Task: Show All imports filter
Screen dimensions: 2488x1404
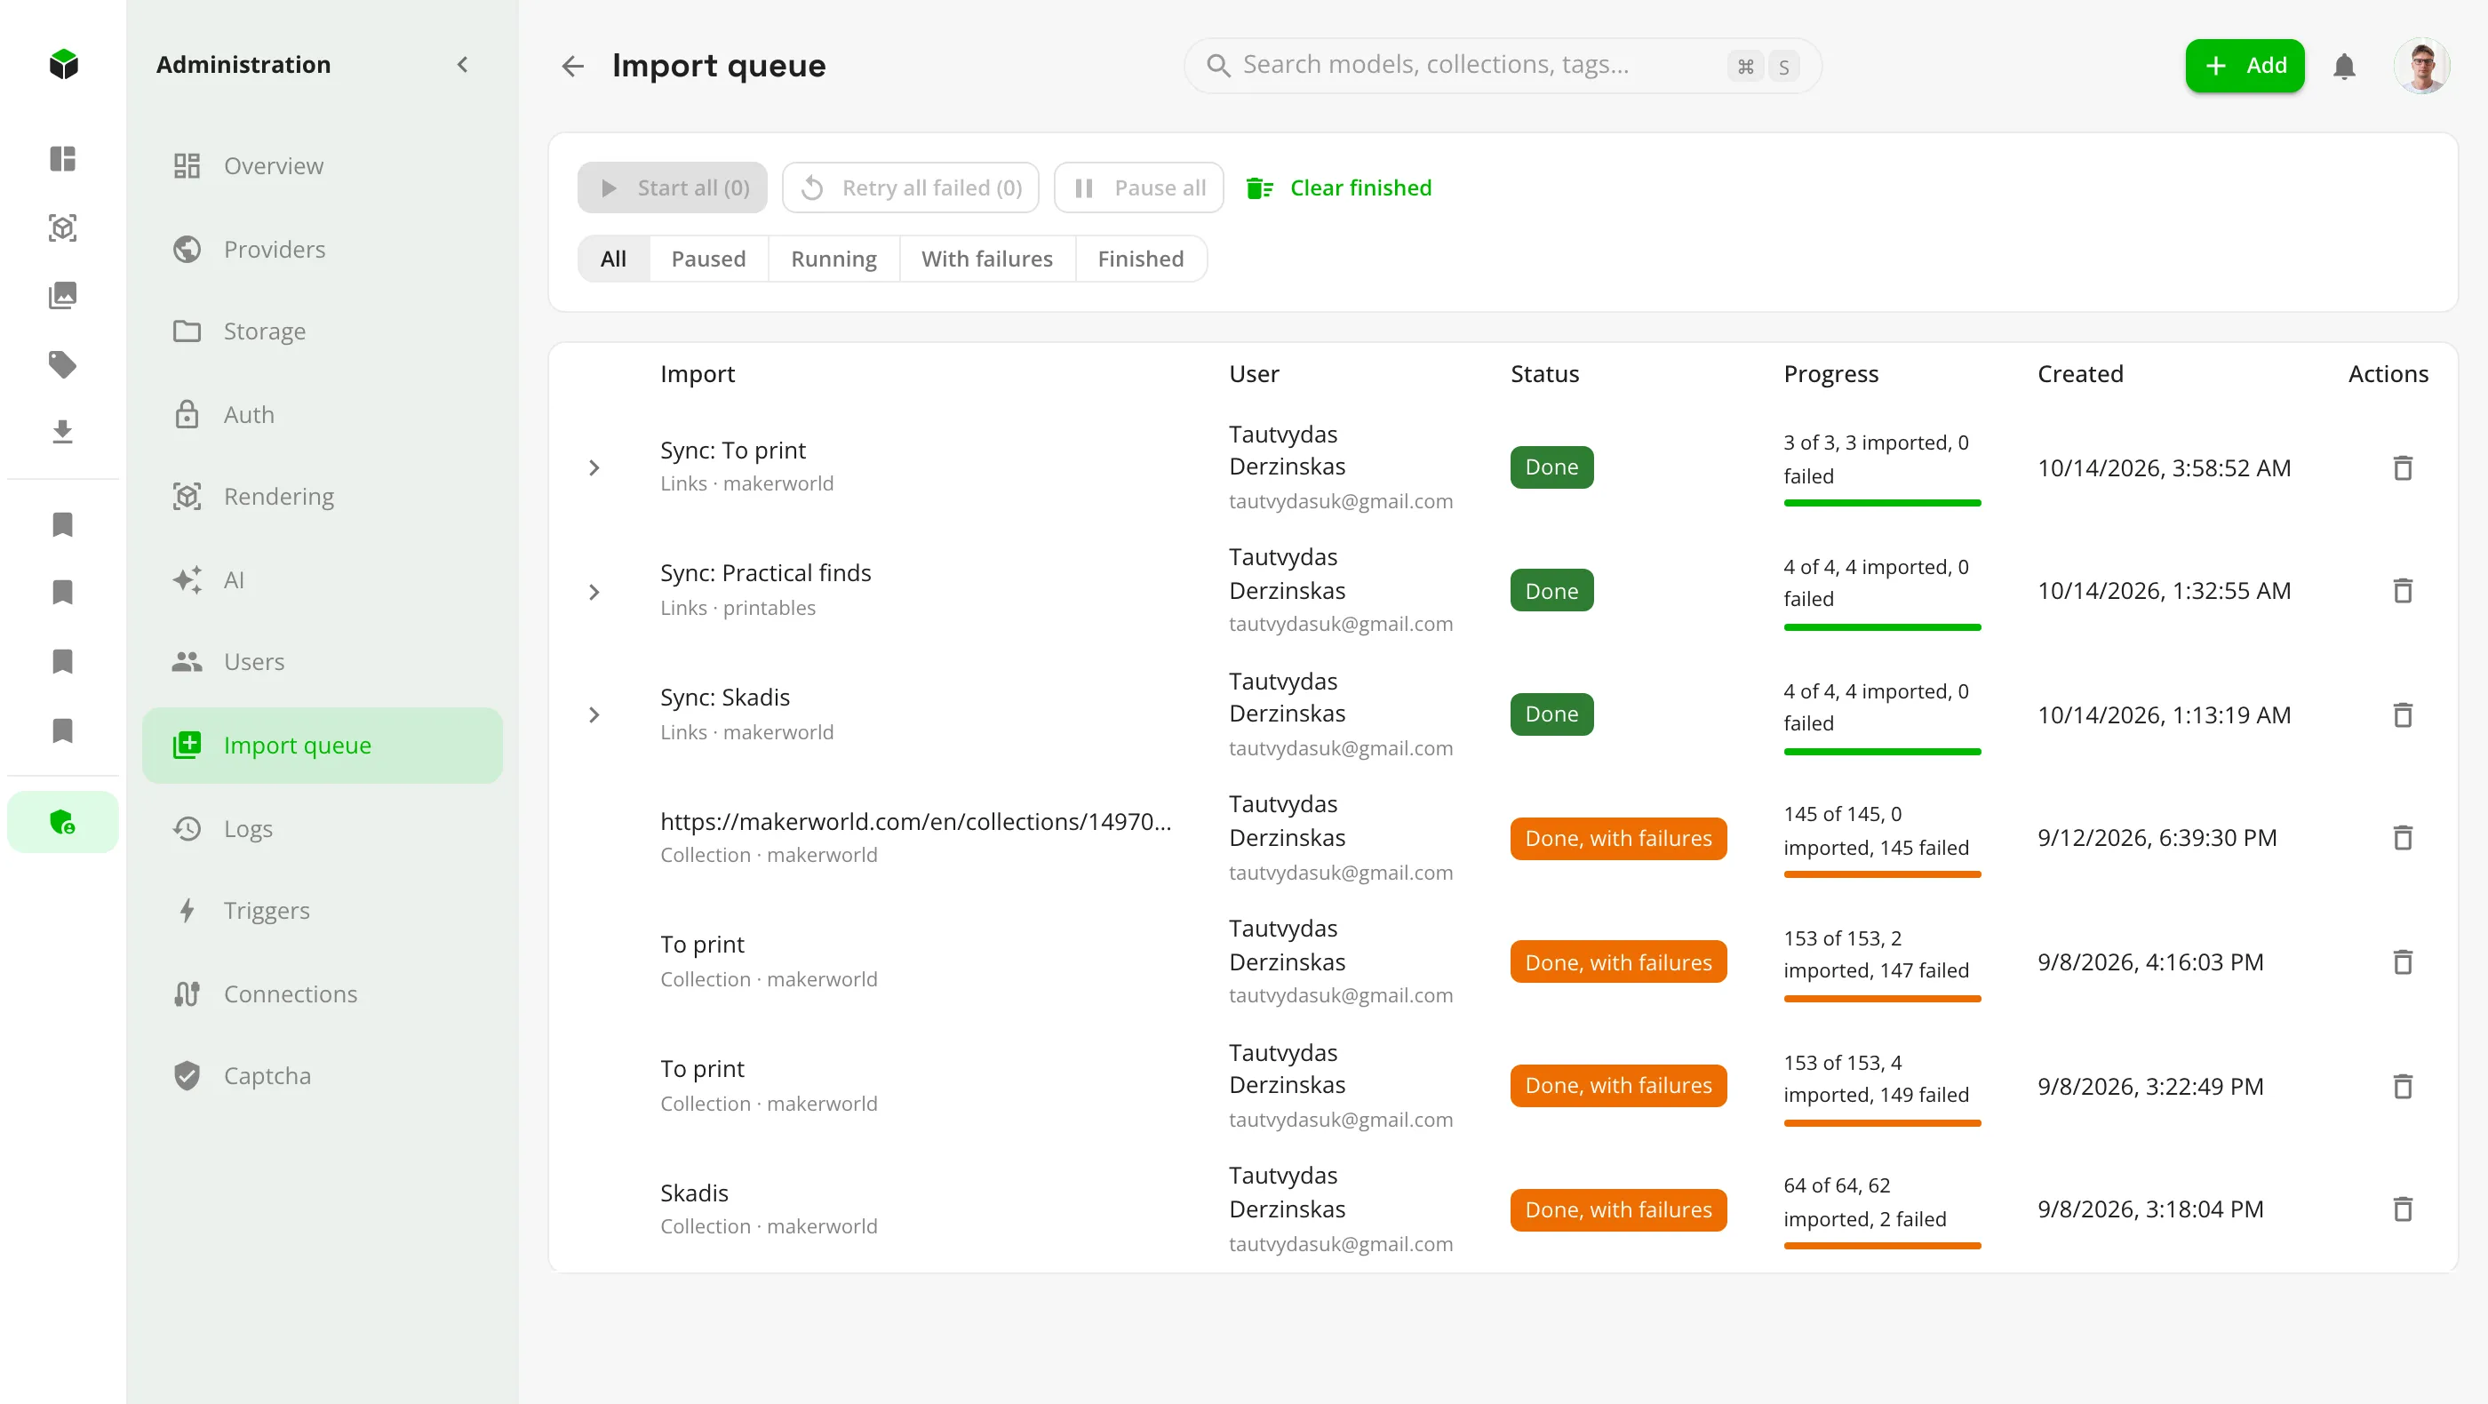Action: (613, 259)
